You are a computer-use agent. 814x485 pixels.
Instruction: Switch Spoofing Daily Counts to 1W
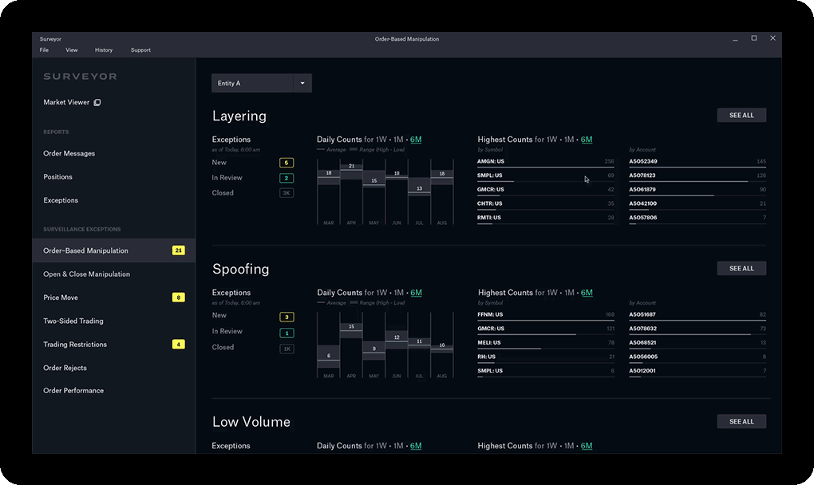click(381, 293)
